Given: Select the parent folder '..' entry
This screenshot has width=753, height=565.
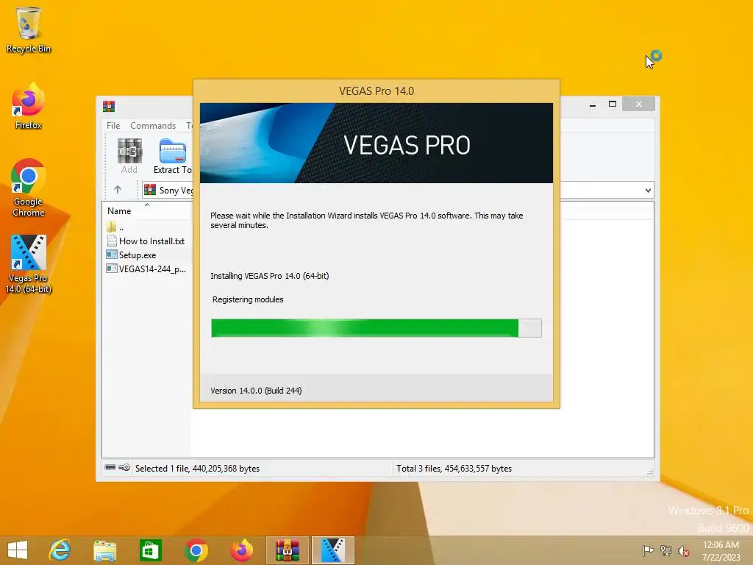Looking at the screenshot, I should pos(115,227).
